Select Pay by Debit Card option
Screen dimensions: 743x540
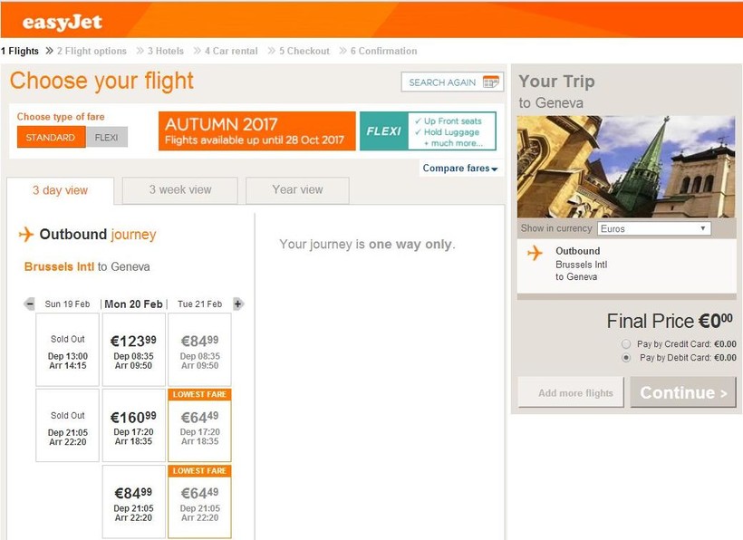tap(626, 358)
